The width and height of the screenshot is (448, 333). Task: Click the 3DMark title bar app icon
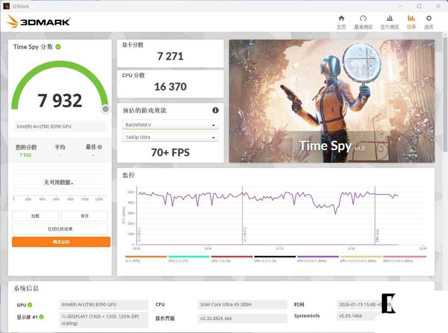pyautogui.click(x=6, y=6)
